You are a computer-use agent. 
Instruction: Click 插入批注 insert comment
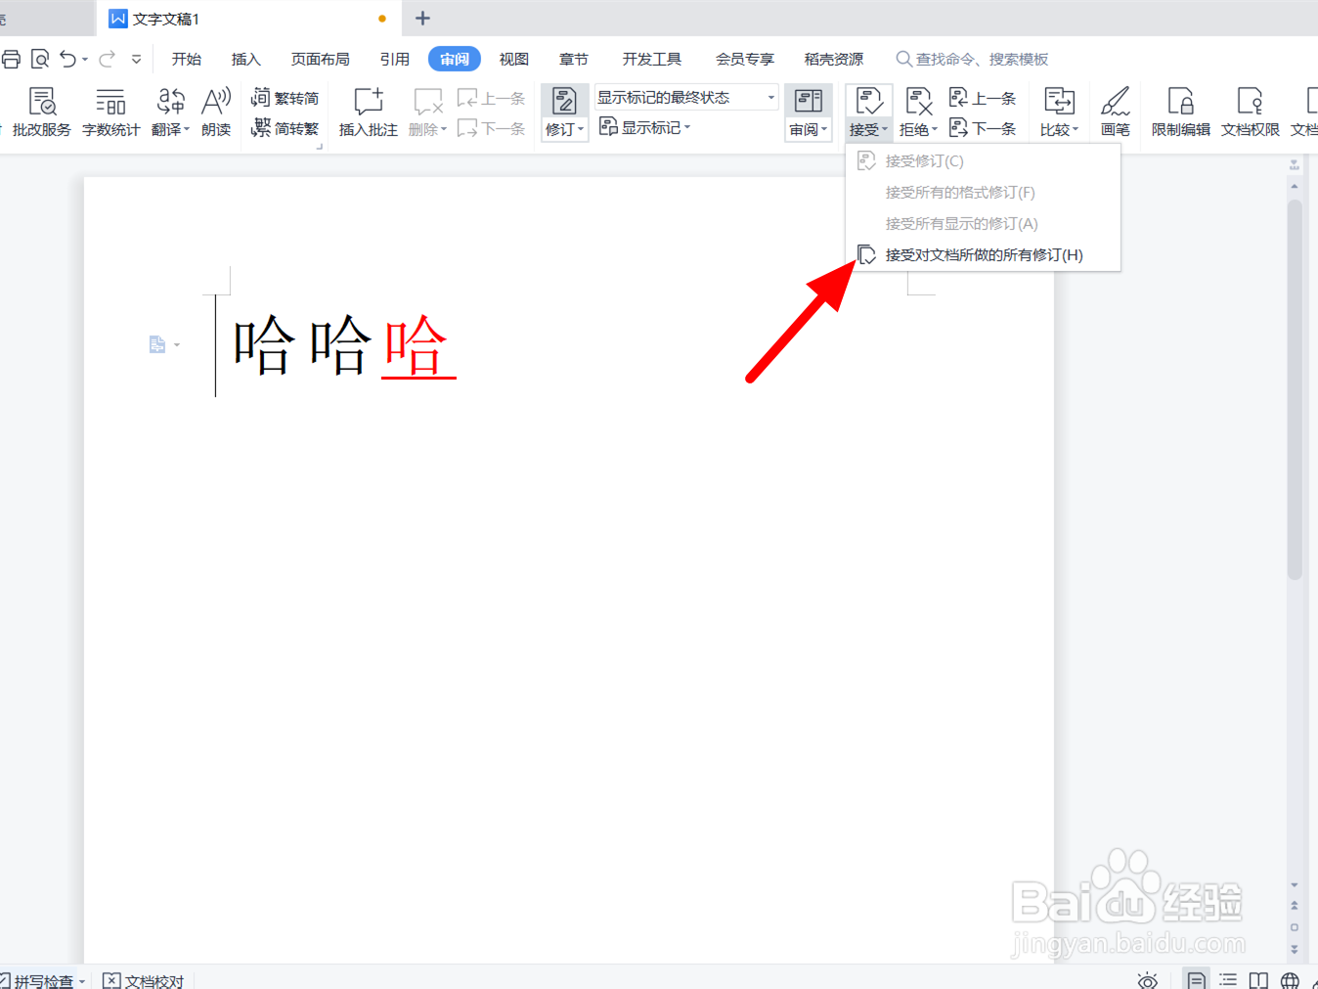pos(368,112)
